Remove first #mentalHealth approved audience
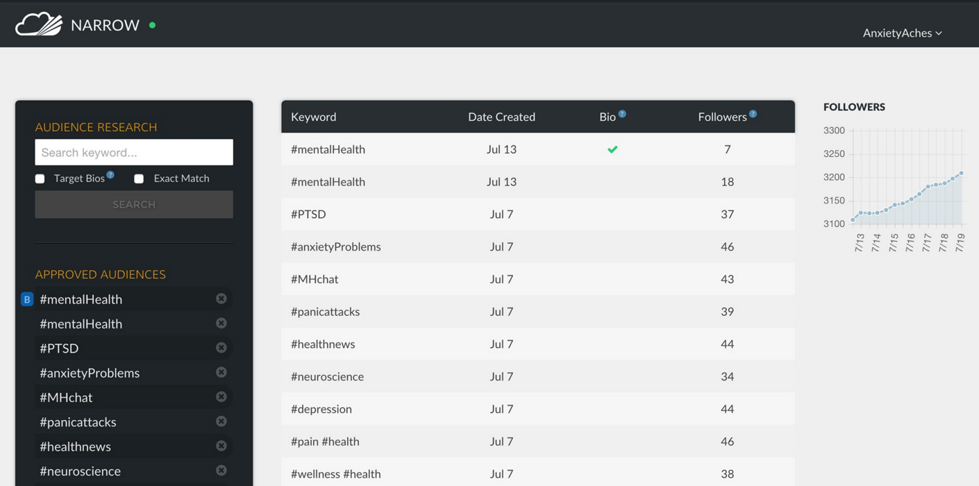979x486 pixels. pyautogui.click(x=221, y=299)
